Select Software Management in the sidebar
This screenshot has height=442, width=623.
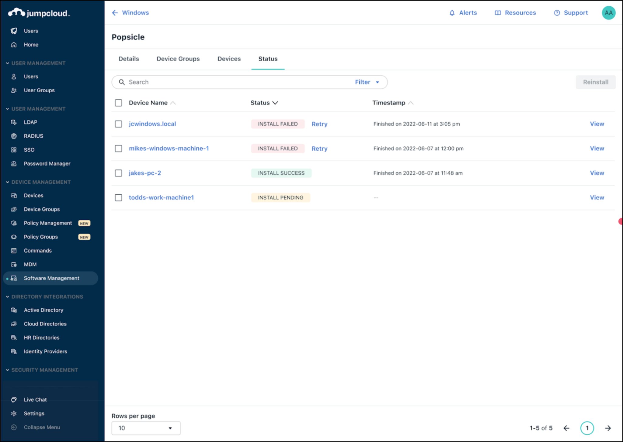(51, 278)
